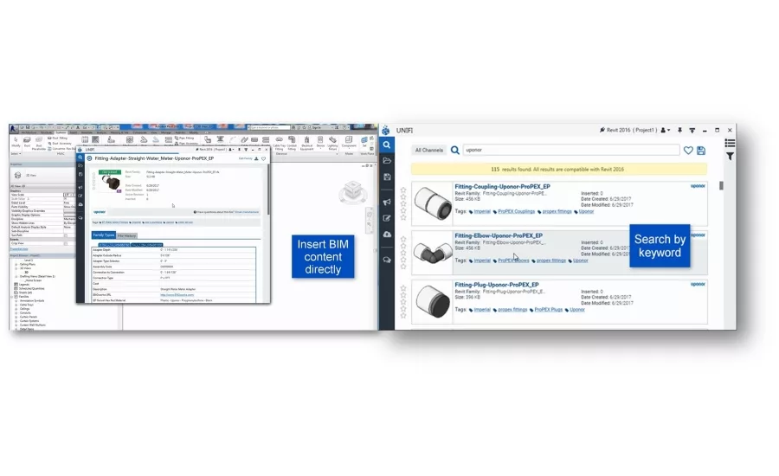Click the search icon in UNIFI sidebar
The image size is (779, 476).
click(387, 145)
